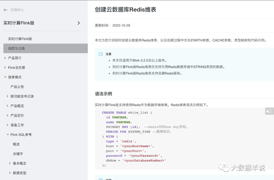Click the 注意 label in the notice box

click(x=108, y=54)
